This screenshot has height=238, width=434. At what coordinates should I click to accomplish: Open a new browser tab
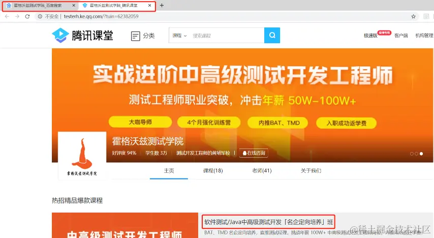coord(162,6)
